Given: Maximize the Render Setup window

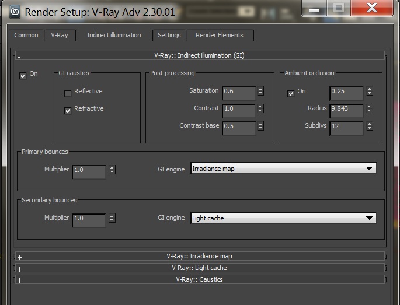Looking at the screenshot, I should [339, 8].
